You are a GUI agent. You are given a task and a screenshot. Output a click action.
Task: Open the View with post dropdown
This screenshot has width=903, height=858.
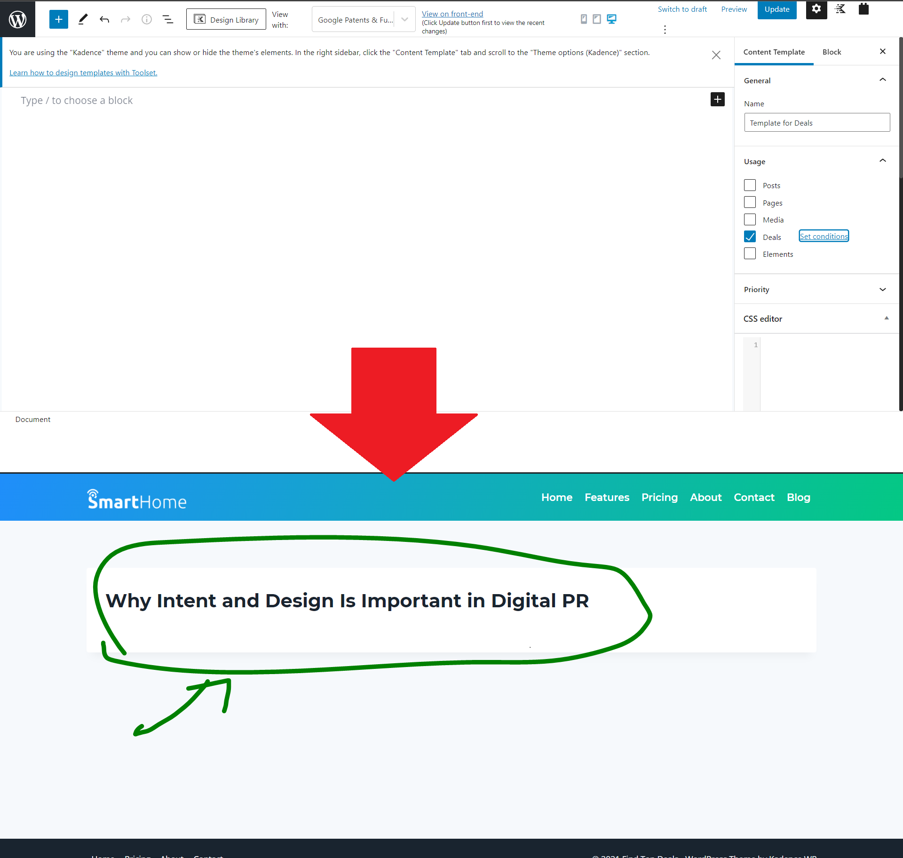click(364, 19)
